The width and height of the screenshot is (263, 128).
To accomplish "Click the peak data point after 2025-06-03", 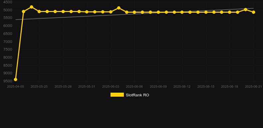I will tap(119, 8).
